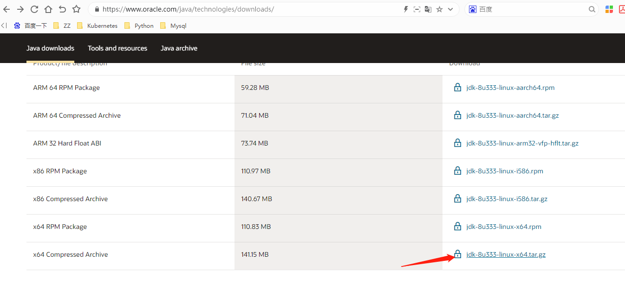The image size is (625, 285).
Task: Click lock icon beside arm32-vfp-hflt.tar.gz
Action: click(x=458, y=143)
